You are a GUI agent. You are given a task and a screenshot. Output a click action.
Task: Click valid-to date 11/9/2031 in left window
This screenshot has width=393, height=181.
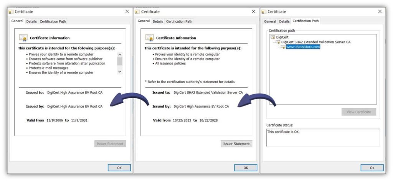pyautogui.click(x=79, y=120)
